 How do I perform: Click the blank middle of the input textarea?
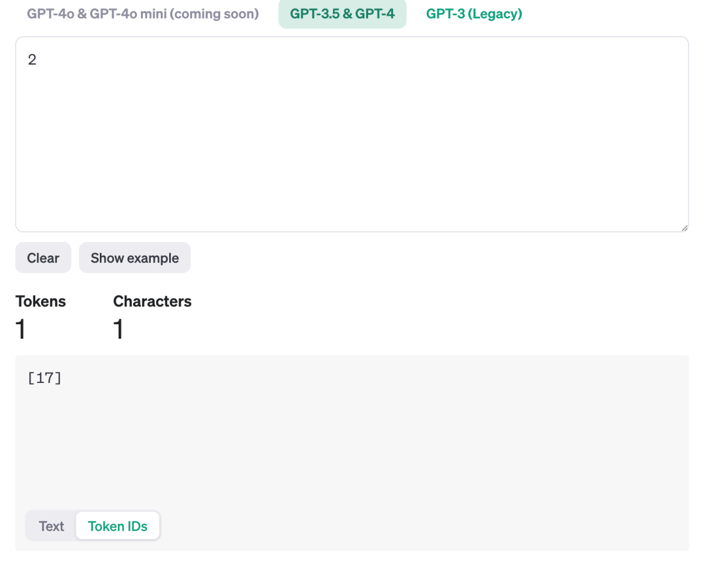tap(352, 144)
